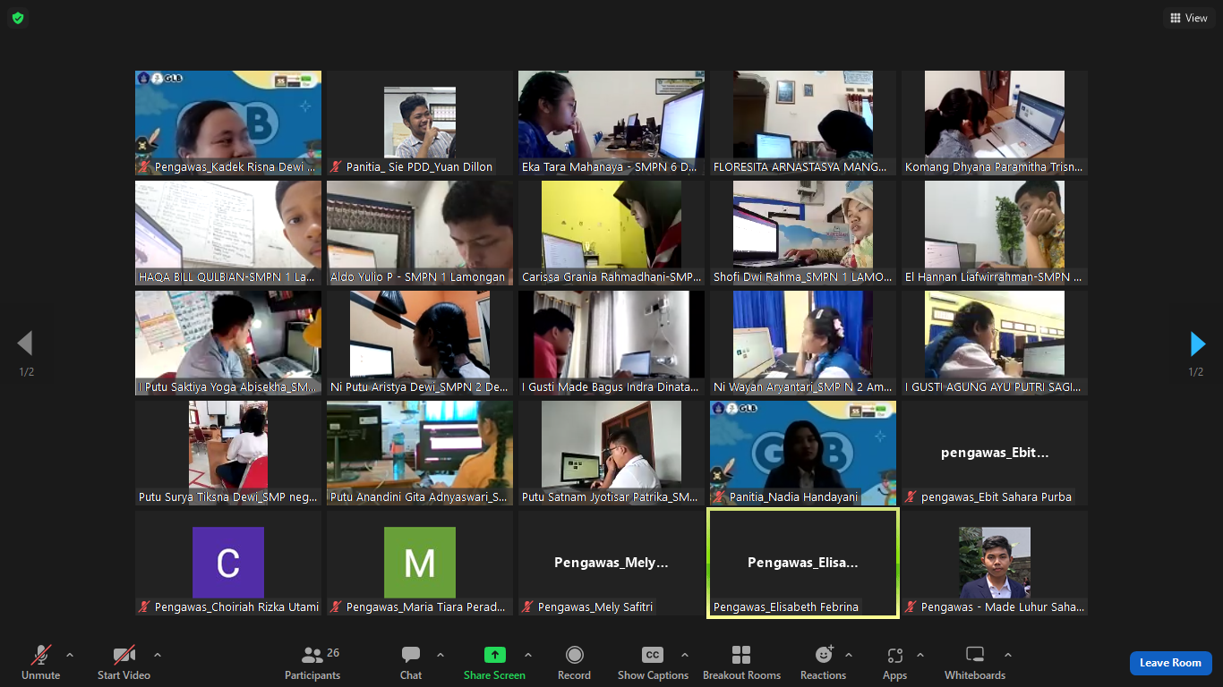Image resolution: width=1223 pixels, height=687 pixels.
Task: Enable Show Captions
Action: click(x=653, y=663)
